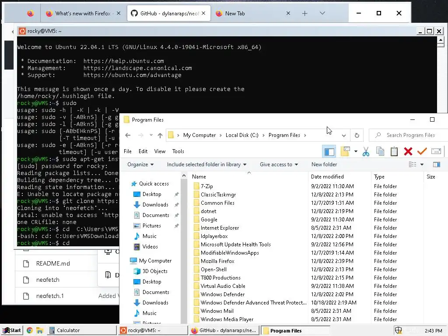Select the dotnet folder
Image resolution: width=448 pixels, height=336 pixels.
[x=208, y=211]
